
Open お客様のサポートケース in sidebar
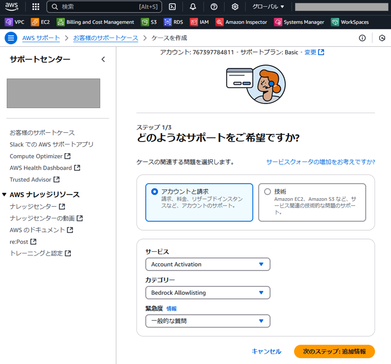(x=42, y=133)
